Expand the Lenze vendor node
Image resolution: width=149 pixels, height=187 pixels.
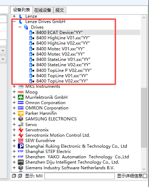click(x=14, y=16)
